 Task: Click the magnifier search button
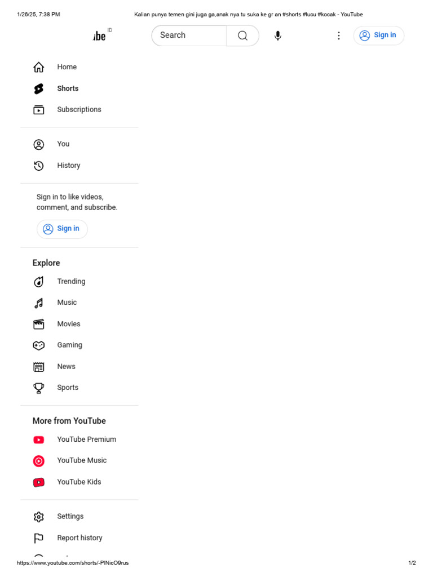point(242,35)
